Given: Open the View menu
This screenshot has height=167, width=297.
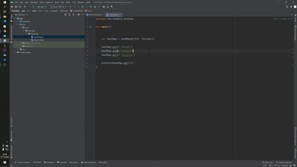Looking at the screenshot, I should coord(27,2).
